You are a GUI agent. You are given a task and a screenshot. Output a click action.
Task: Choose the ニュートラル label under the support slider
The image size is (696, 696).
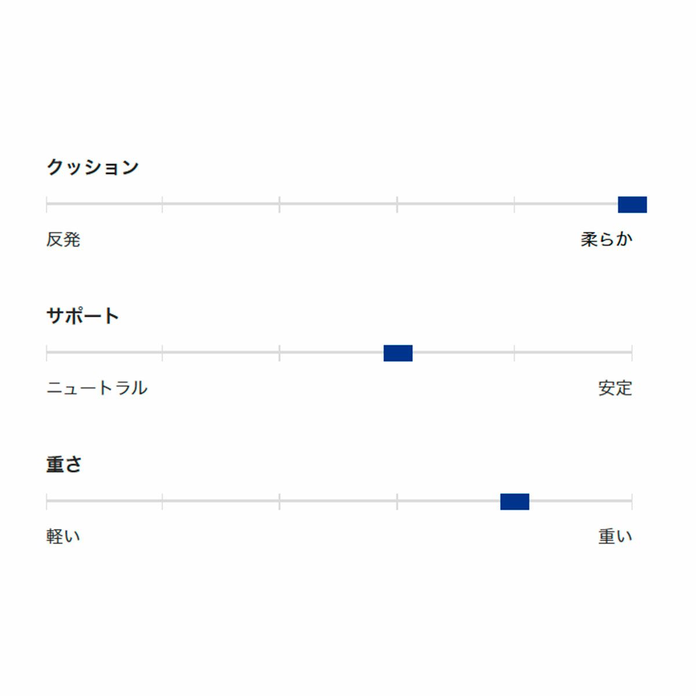[97, 387]
